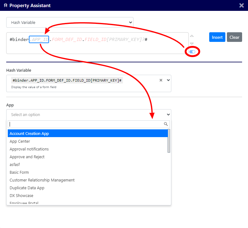Click the scrollbar of the App list
This screenshot has width=248, height=228.
169,141
